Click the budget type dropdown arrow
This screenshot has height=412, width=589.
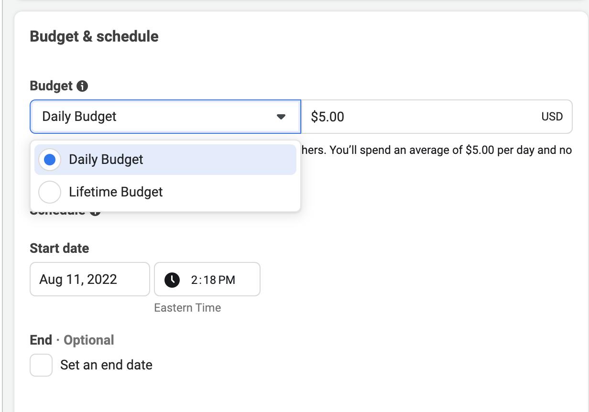click(281, 117)
